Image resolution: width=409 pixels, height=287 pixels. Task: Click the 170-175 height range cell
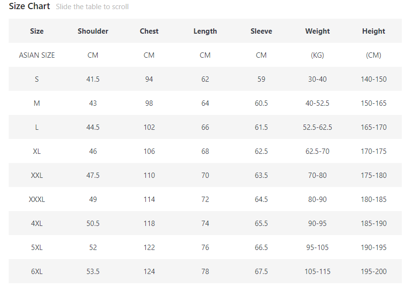coord(373,151)
